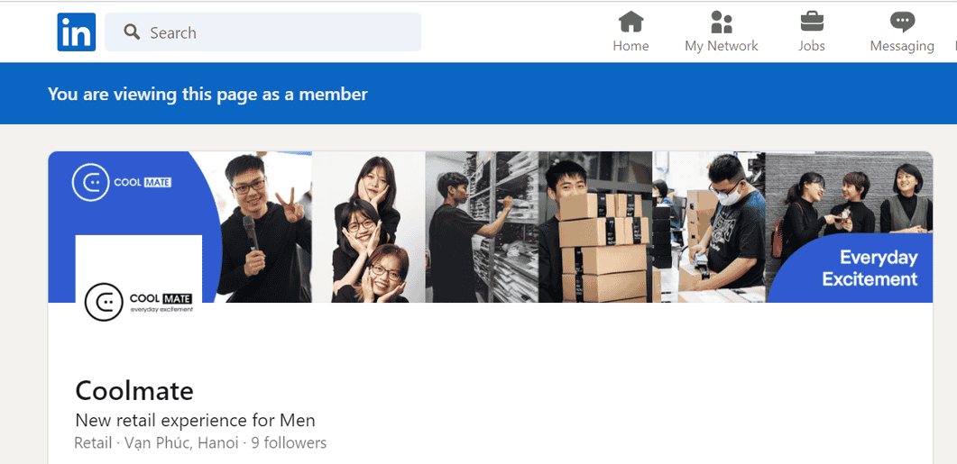Choose the Jobs nav label
Viewport: 957px width, 464px height.
811,46
